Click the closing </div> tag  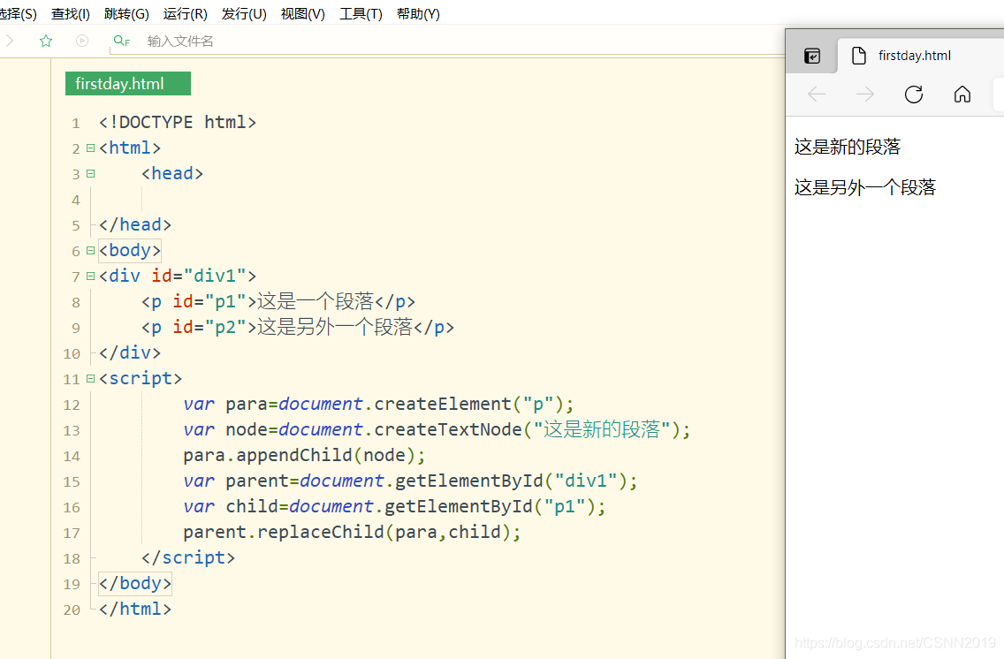point(130,352)
